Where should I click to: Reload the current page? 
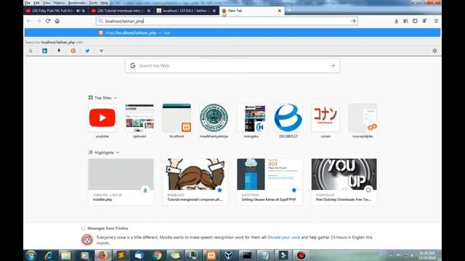point(48,21)
